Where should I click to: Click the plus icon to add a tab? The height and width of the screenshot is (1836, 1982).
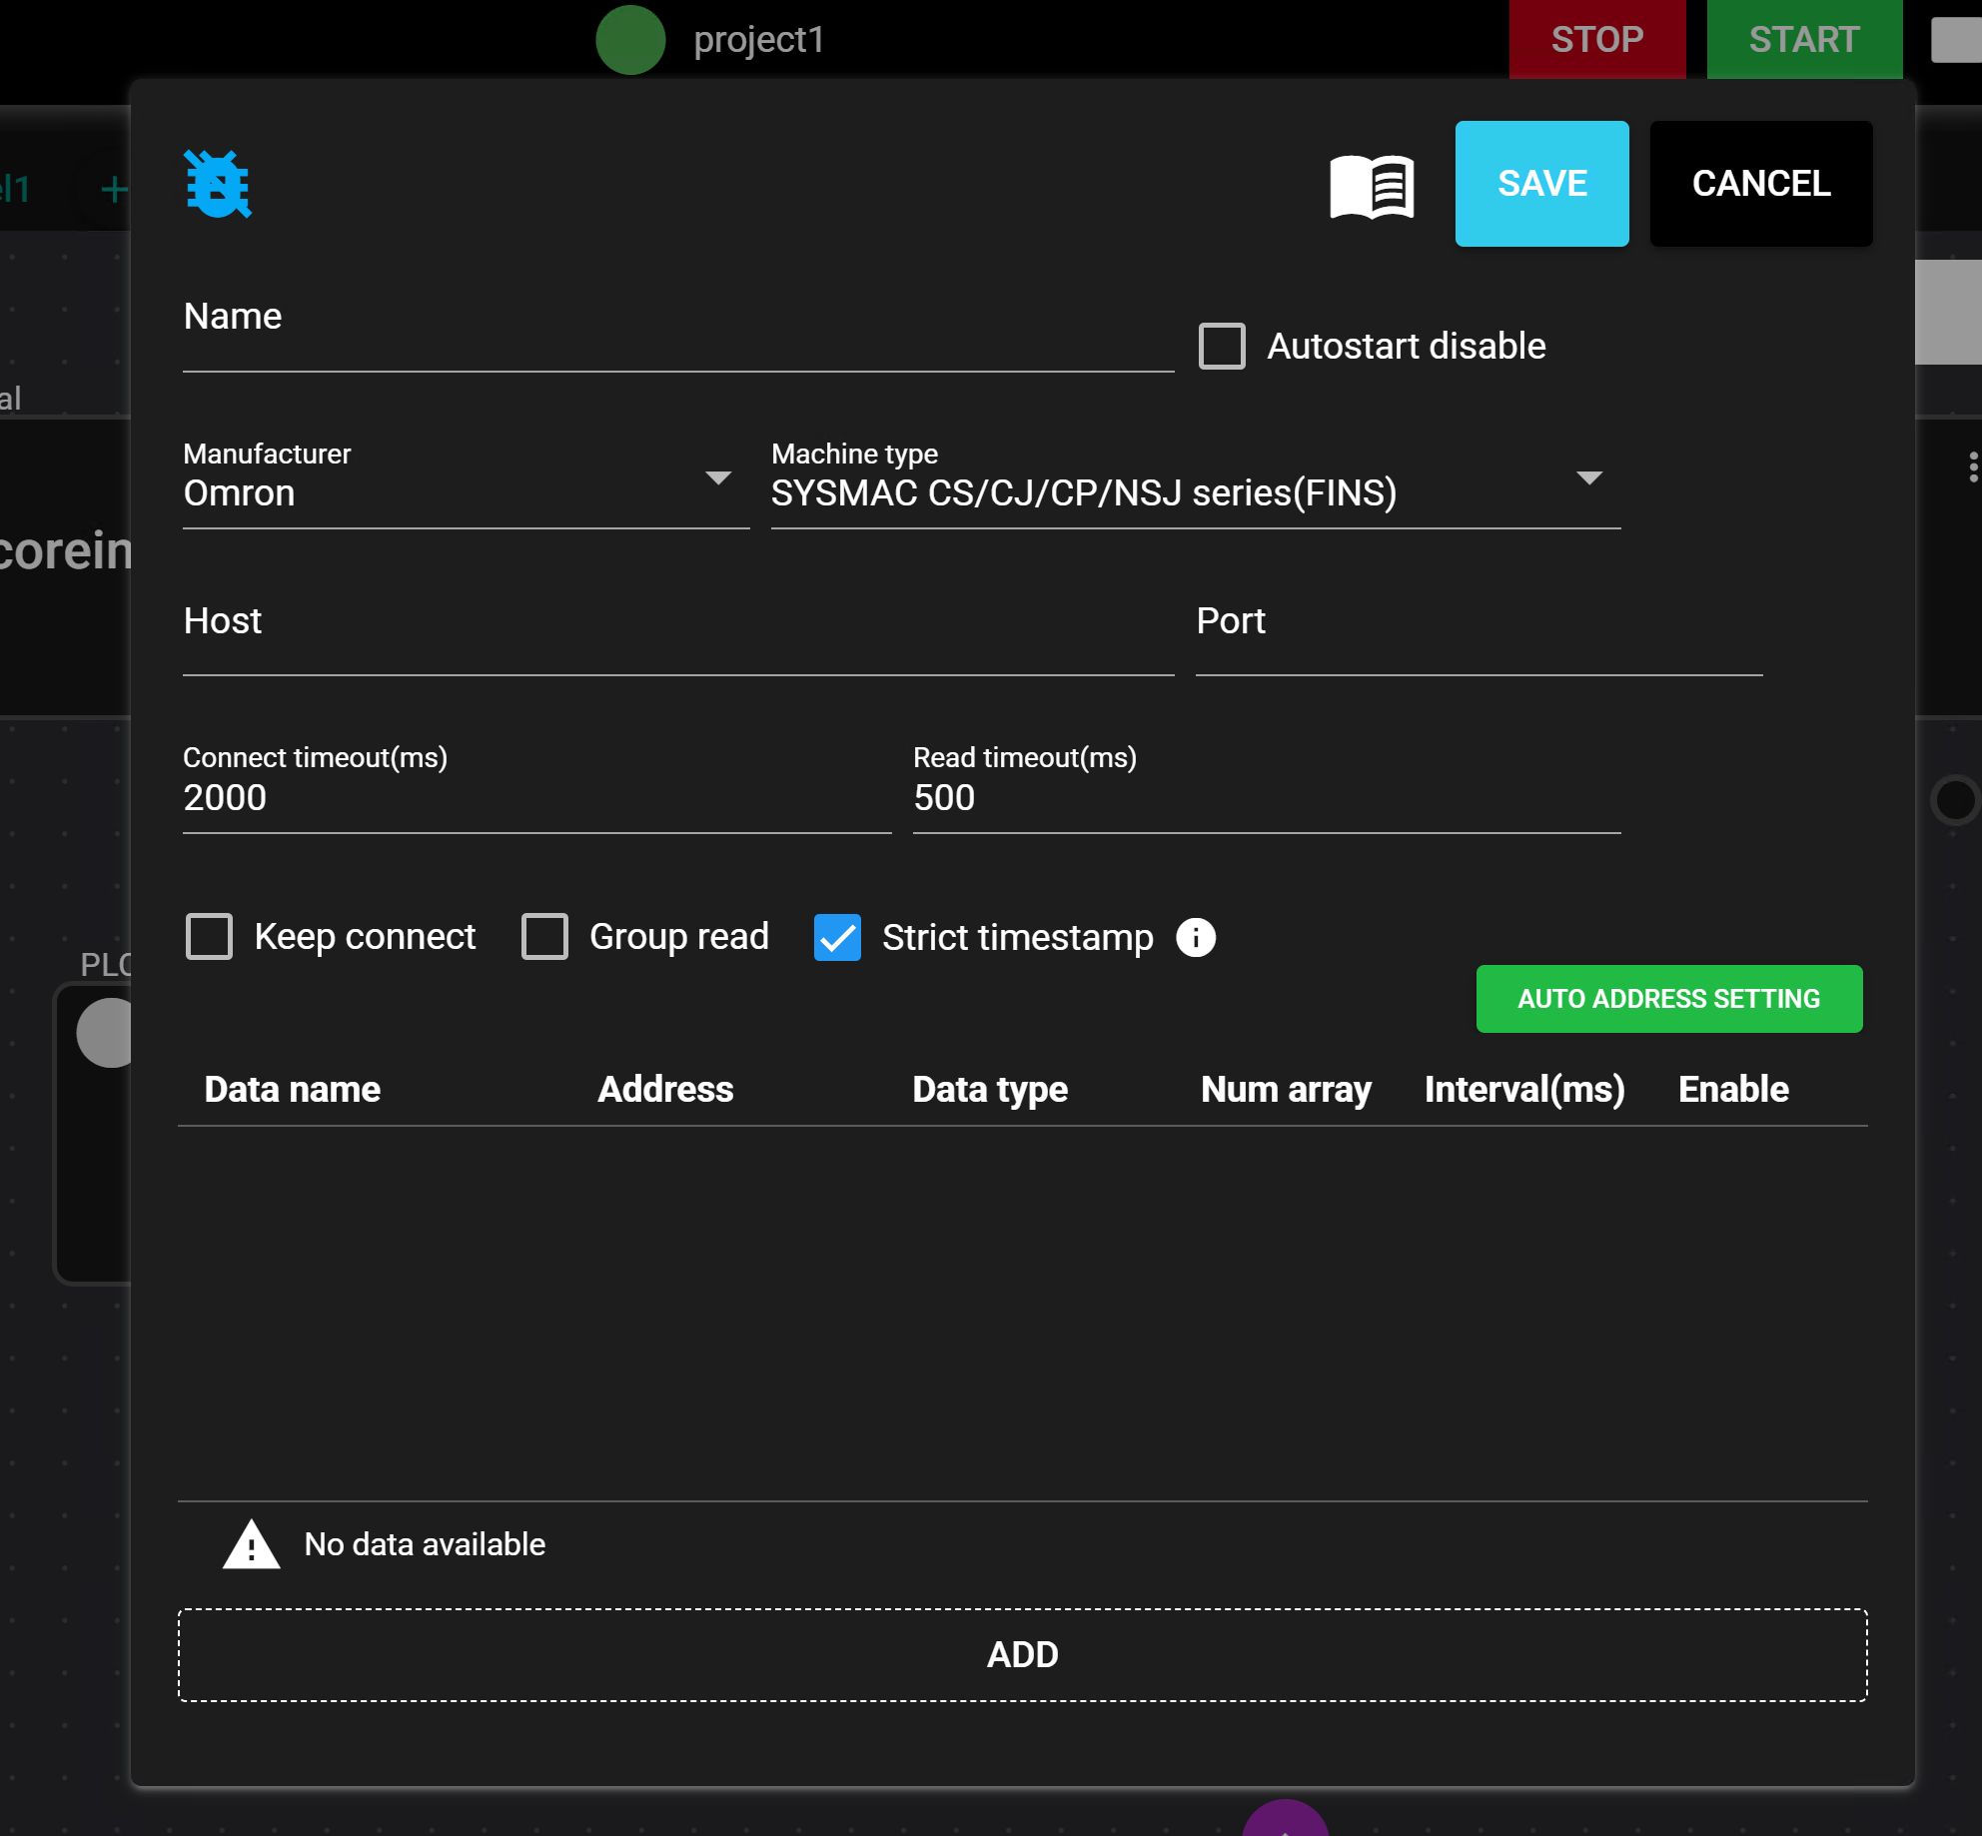(x=114, y=189)
